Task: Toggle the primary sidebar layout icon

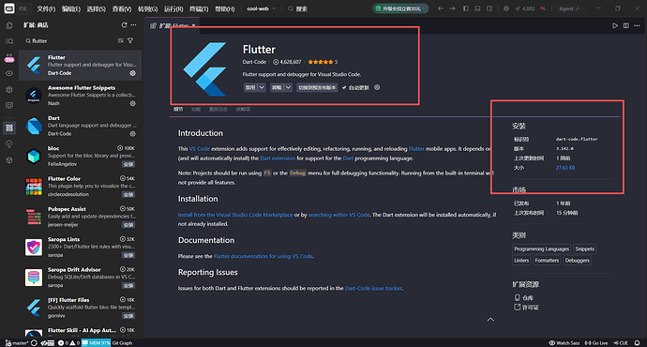Action: coord(465,8)
